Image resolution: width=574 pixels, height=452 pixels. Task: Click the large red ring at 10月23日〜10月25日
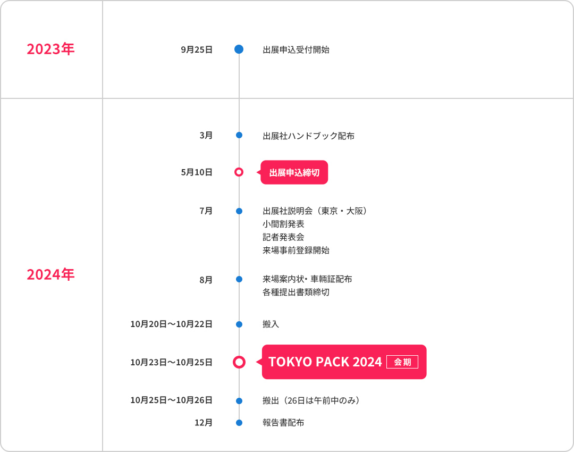[239, 362]
